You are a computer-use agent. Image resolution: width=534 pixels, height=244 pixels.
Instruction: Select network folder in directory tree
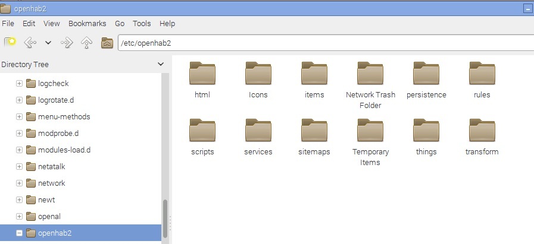[x=46, y=183]
